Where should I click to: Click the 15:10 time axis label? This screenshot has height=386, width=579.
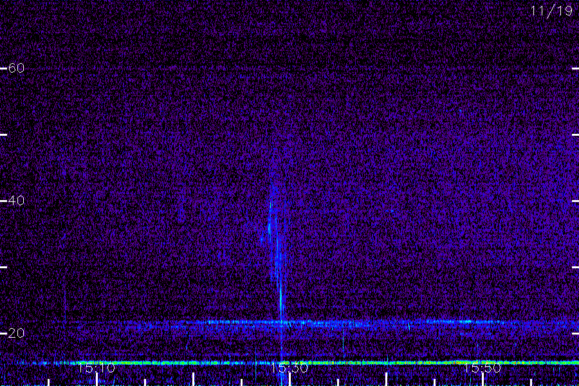point(96,368)
